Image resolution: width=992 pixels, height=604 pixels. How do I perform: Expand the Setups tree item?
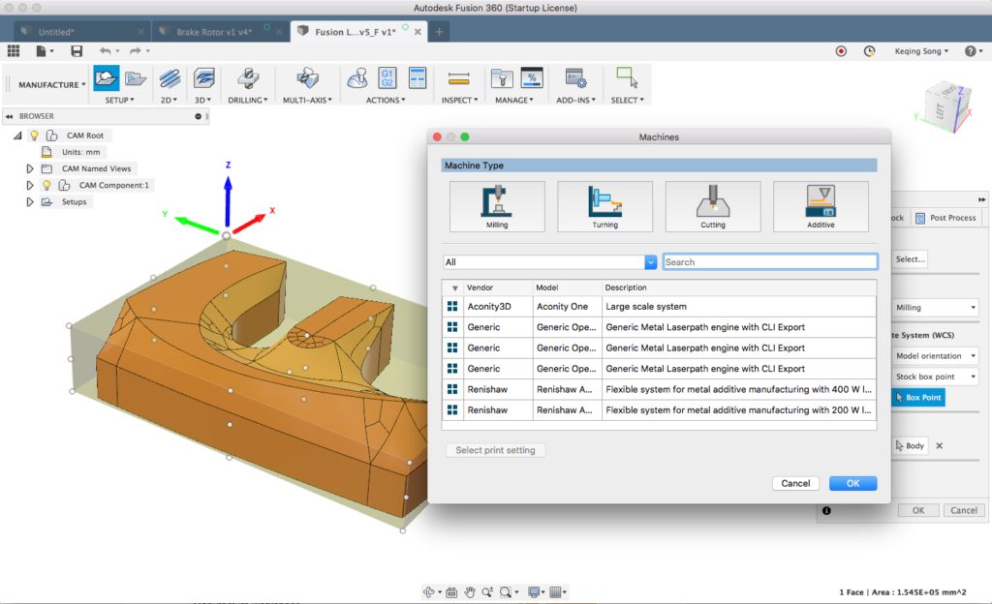pyautogui.click(x=29, y=202)
